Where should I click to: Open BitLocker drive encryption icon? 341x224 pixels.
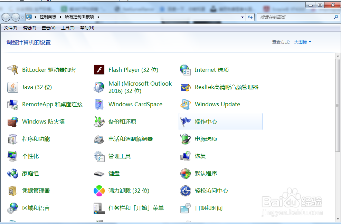pos(13,70)
